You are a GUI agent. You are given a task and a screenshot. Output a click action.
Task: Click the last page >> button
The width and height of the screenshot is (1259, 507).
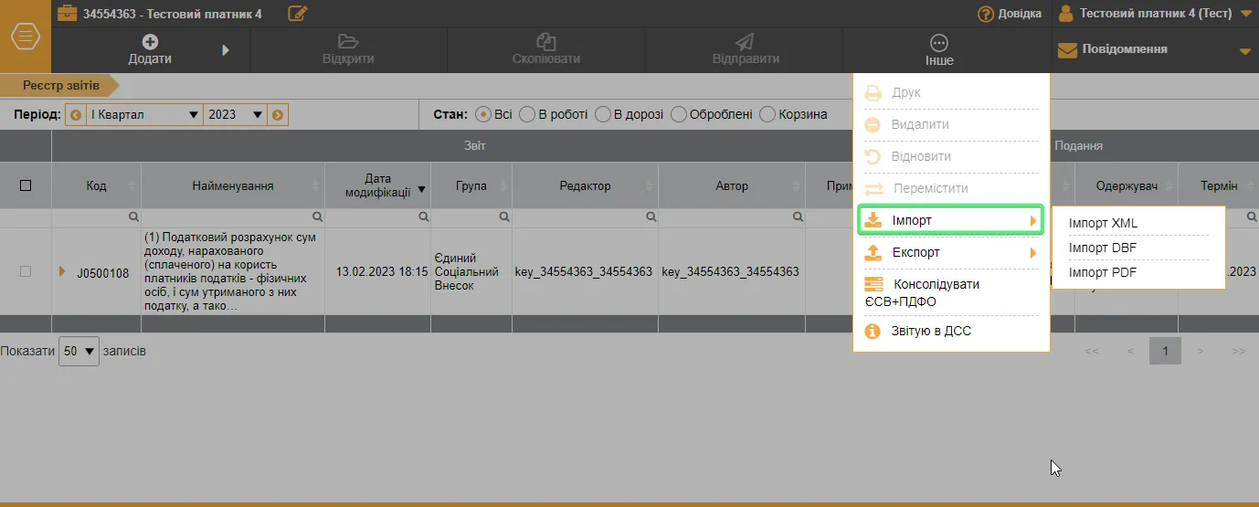1238,351
